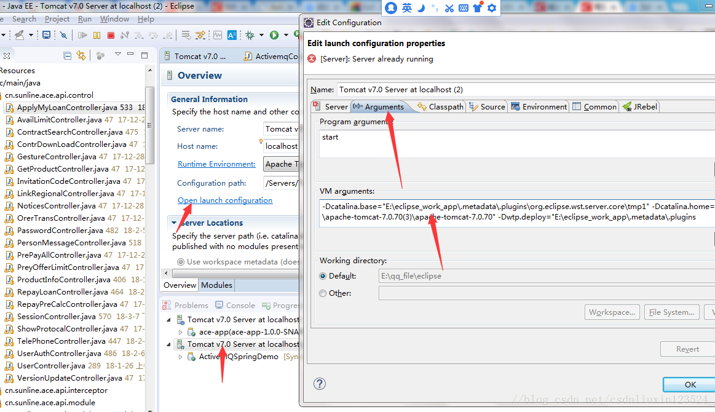Switch to the Source tab
The image size is (715, 412).
point(487,107)
